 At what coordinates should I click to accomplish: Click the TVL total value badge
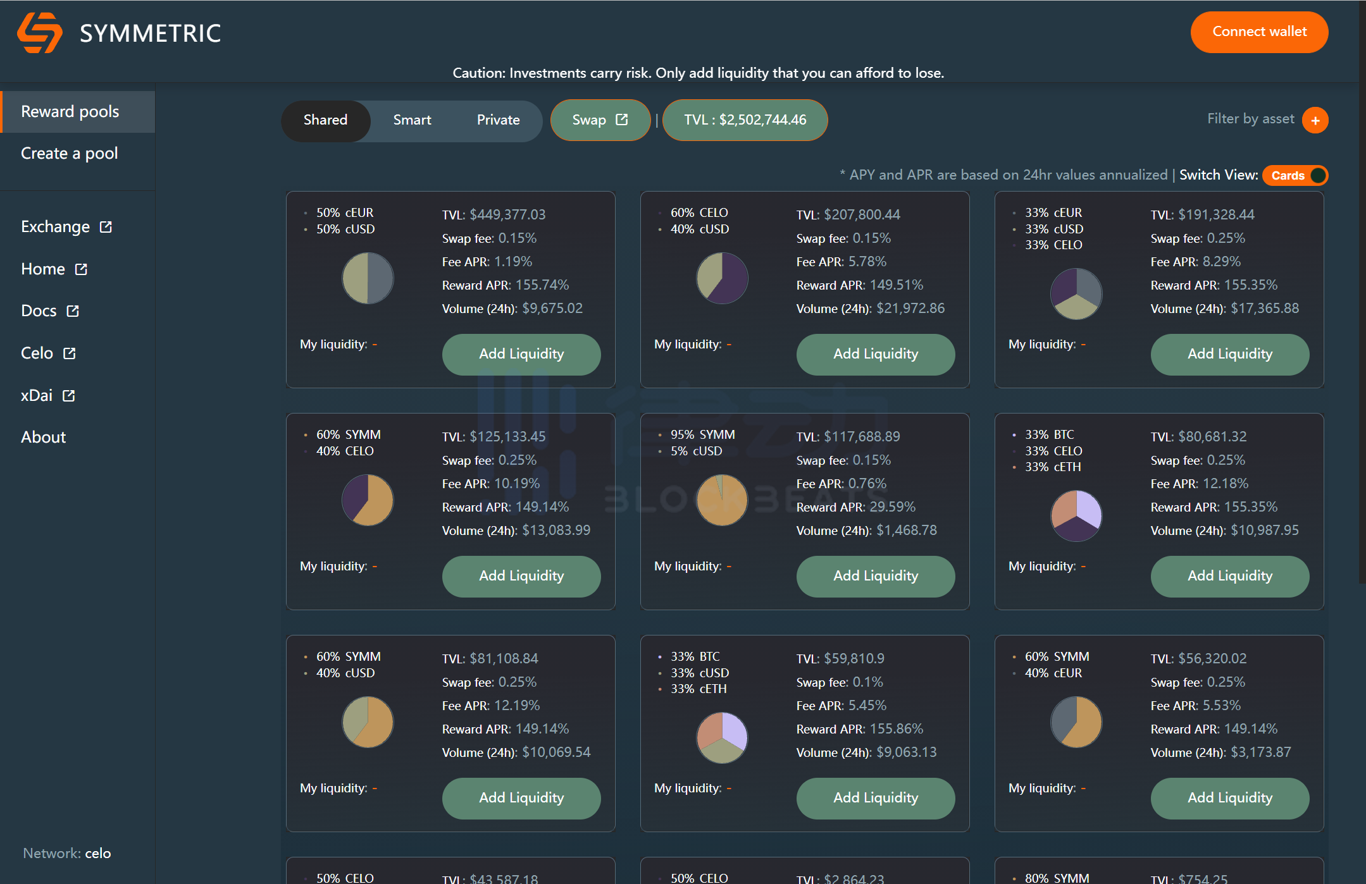tap(745, 120)
